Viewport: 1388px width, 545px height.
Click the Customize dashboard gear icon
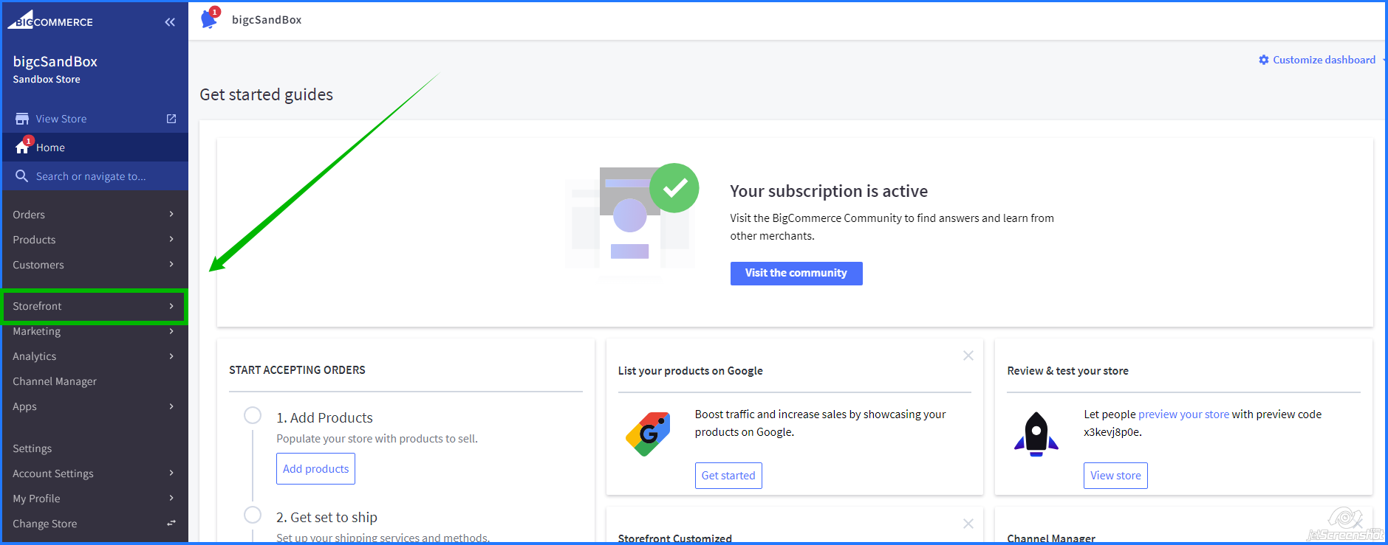click(1263, 60)
